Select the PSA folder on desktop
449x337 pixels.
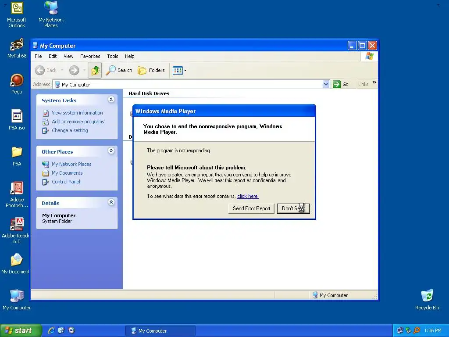[x=17, y=156]
